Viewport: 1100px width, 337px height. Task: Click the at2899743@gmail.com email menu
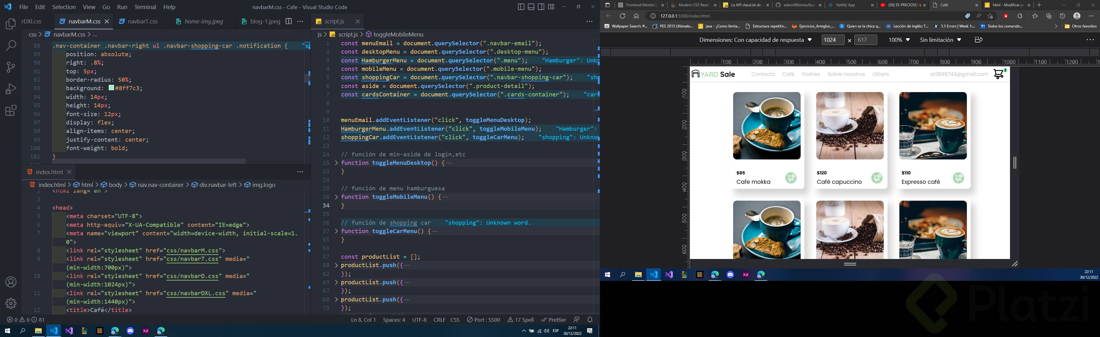point(959,74)
